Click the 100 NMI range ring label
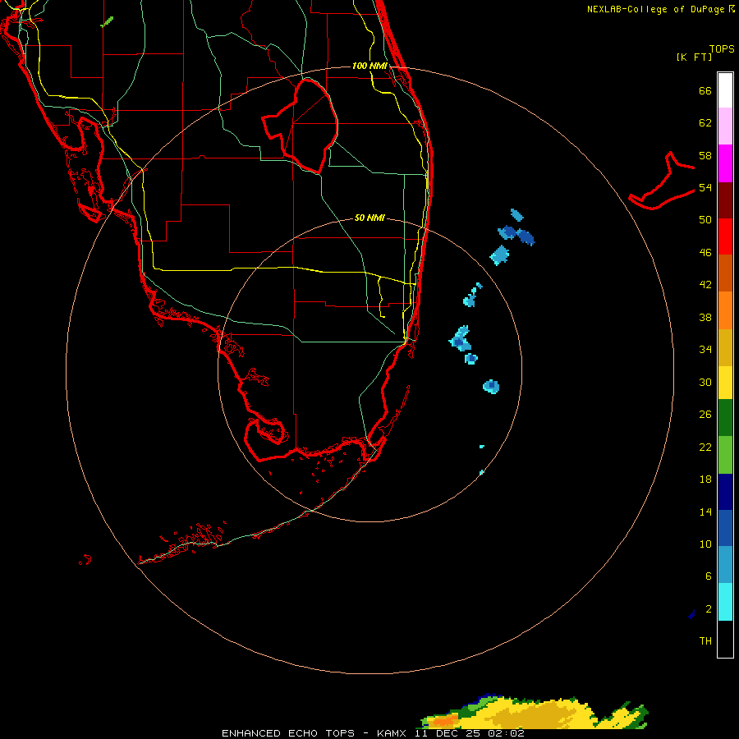The height and width of the screenshot is (739, 739). (x=369, y=66)
